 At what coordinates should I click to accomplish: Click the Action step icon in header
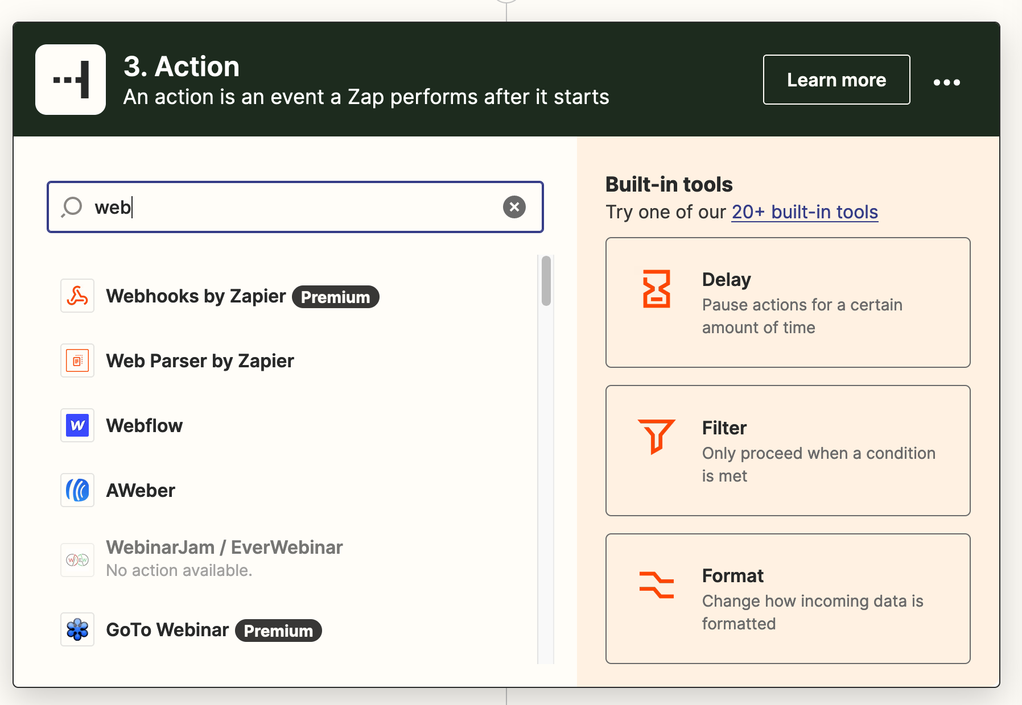pos(71,80)
